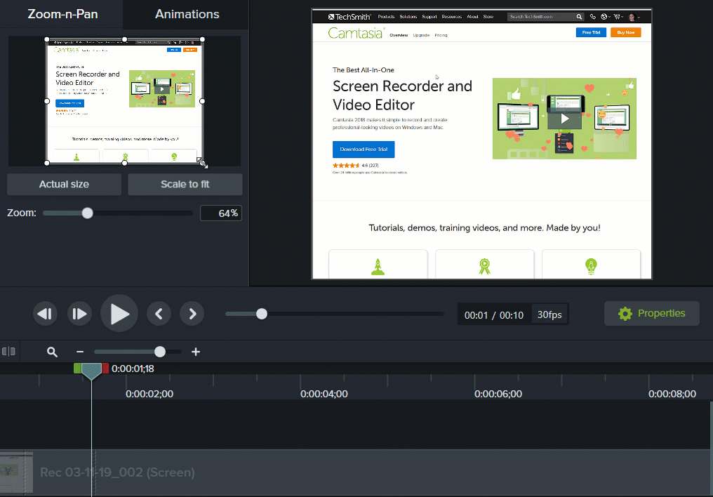Click the rocket icon card in preview
Image resolution: width=713 pixels, height=497 pixels.
(378, 265)
